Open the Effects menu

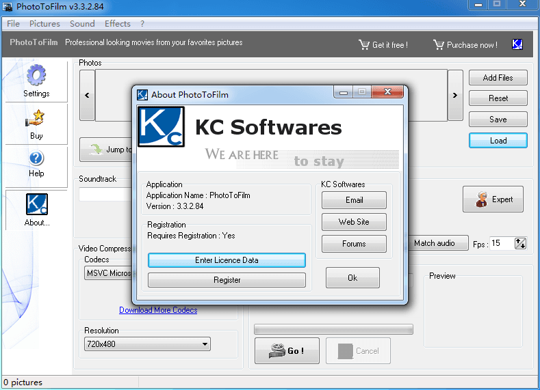pos(117,23)
